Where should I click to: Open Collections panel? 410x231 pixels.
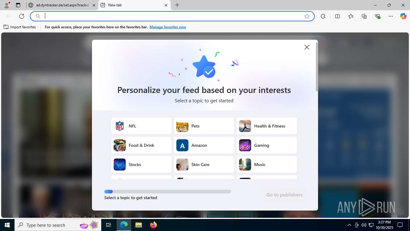pos(364,16)
